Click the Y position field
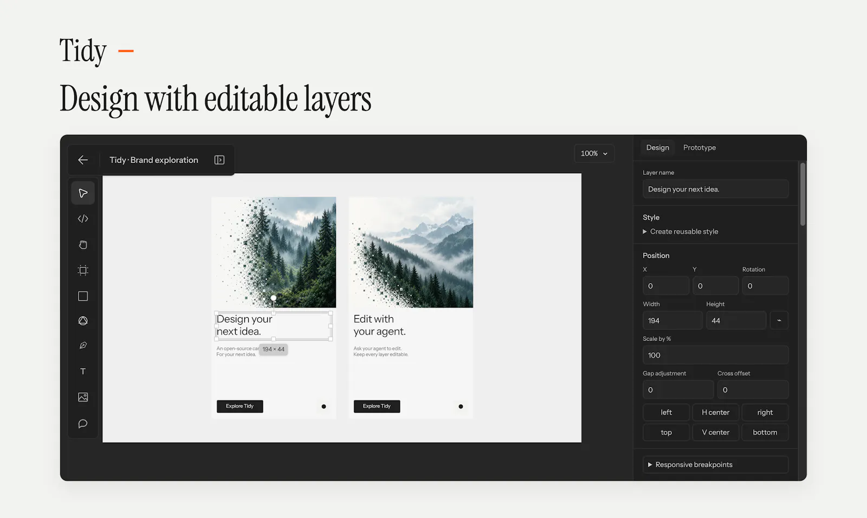This screenshot has width=867, height=518. pyautogui.click(x=716, y=286)
